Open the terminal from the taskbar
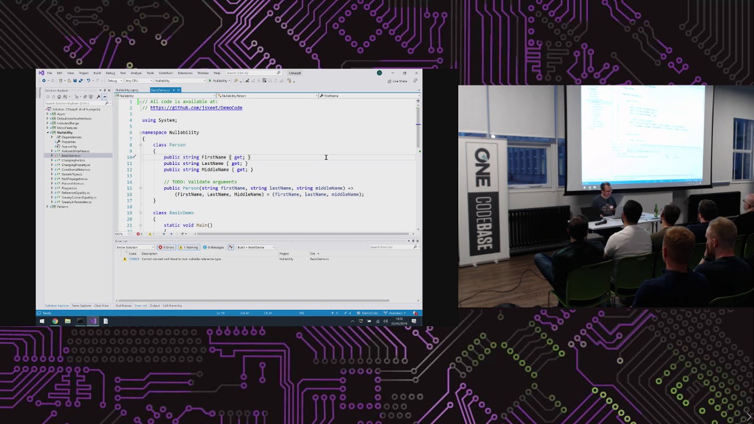754x424 pixels. pyautogui.click(x=80, y=321)
